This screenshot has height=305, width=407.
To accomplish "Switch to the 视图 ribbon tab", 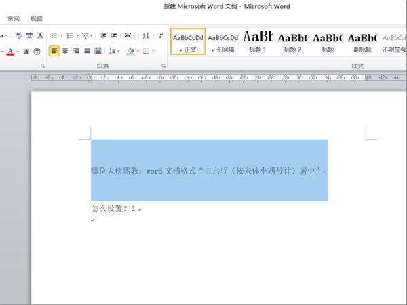I will tap(37, 19).
